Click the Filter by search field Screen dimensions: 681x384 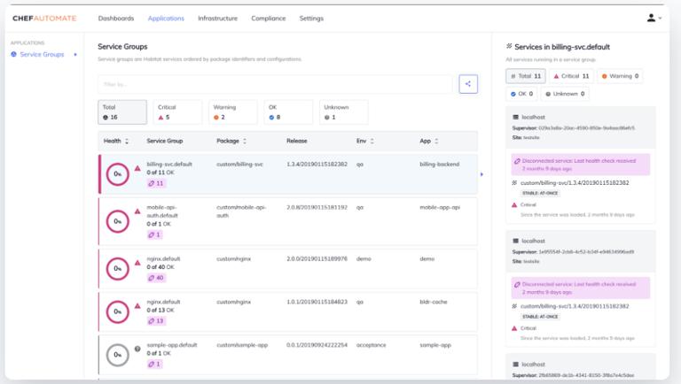(275, 84)
